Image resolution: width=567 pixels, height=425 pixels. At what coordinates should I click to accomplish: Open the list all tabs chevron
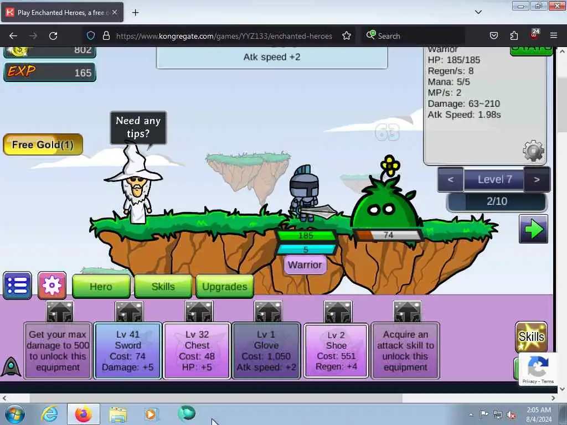click(478, 12)
